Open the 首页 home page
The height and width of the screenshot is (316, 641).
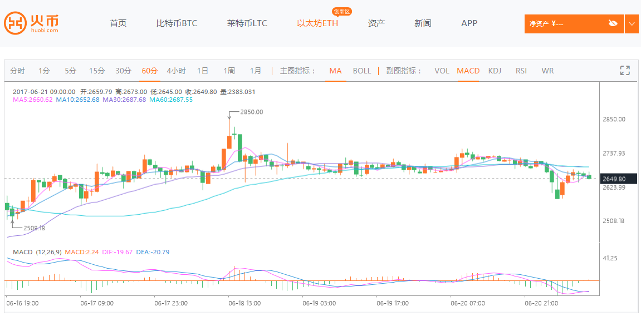click(x=118, y=23)
